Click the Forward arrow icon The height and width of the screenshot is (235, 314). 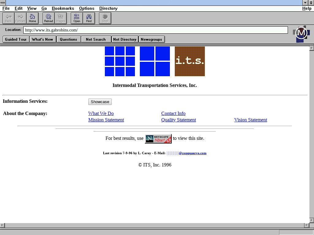pyautogui.click(x=21, y=18)
